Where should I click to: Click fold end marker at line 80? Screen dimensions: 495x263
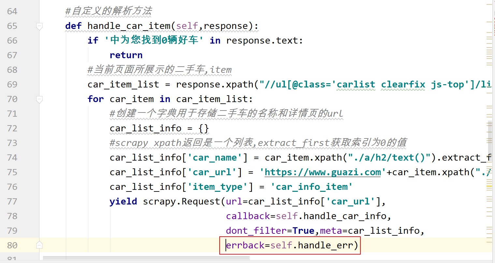pos(39,245)
